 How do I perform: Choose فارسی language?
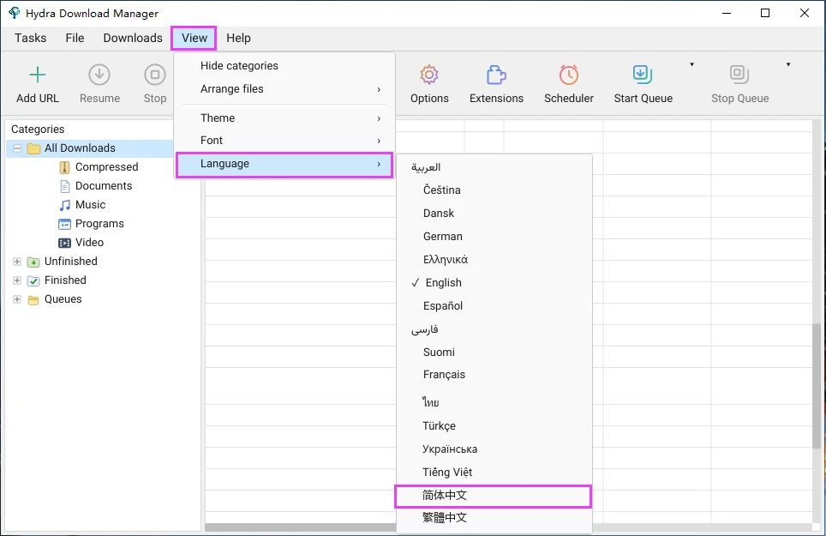tap(494, 329)
